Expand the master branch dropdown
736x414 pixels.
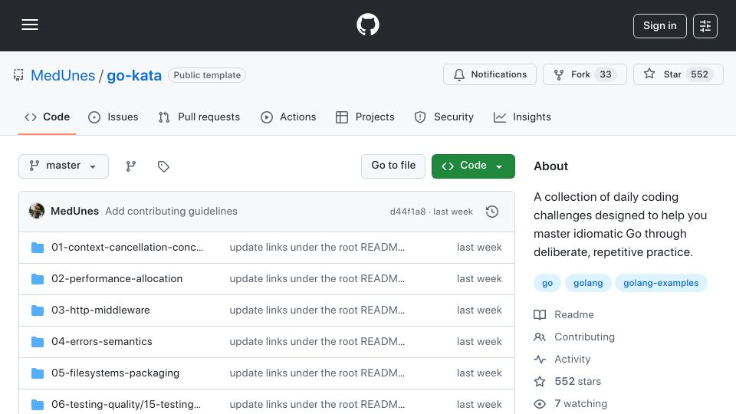point(64,166)
